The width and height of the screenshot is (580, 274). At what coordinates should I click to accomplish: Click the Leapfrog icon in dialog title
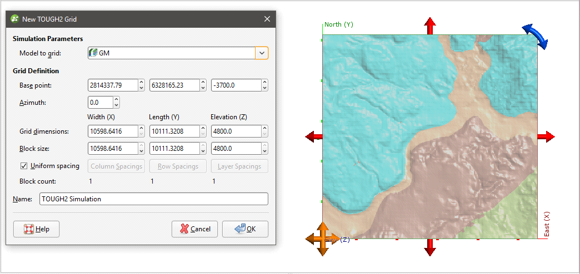(14, 19)
